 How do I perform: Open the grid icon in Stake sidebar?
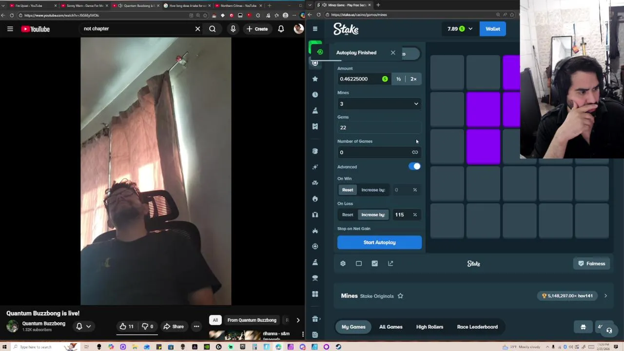(x=315, y=294)
